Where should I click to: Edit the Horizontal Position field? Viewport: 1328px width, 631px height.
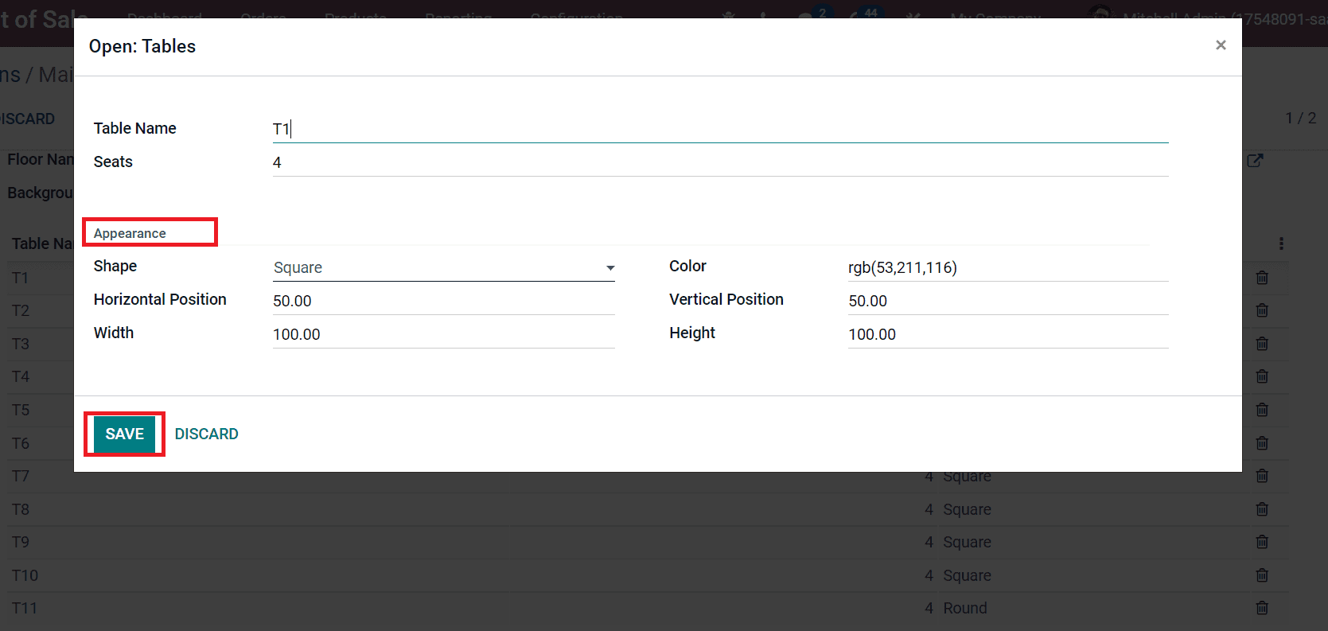[443, 302]
